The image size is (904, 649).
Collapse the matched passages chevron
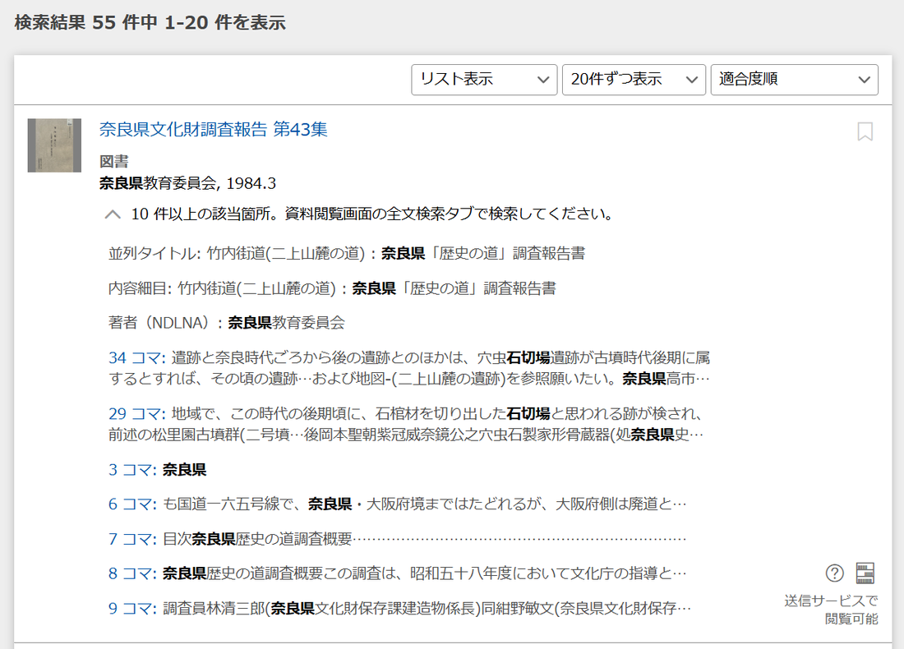[113, 215]
